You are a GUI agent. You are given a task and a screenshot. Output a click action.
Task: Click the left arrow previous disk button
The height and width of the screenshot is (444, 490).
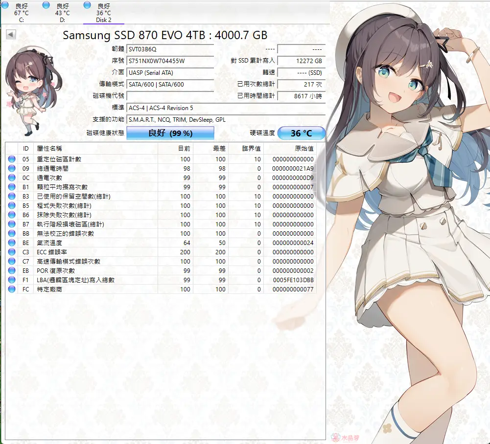click(11, 34)
